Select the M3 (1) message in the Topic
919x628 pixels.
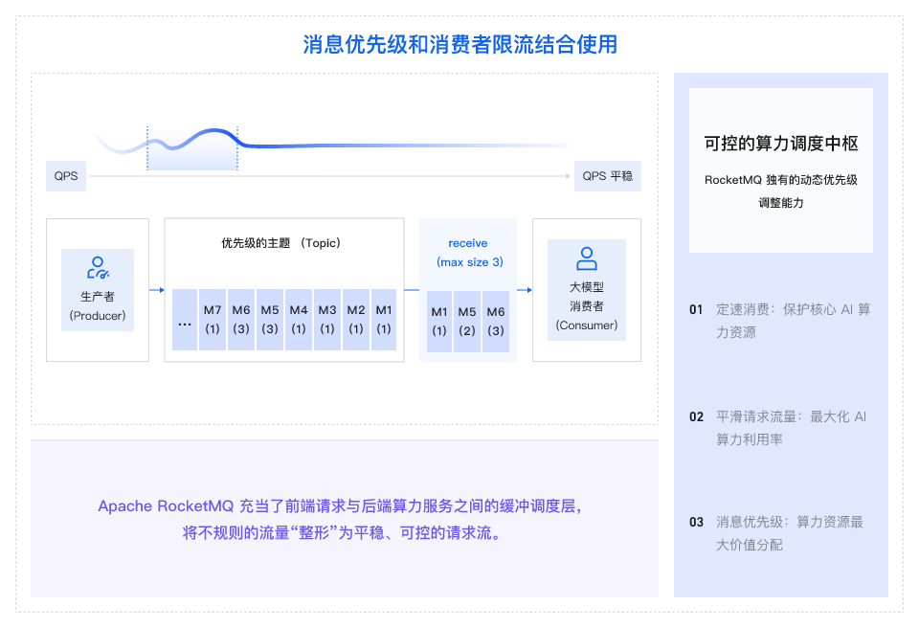[x=327, y=320]
